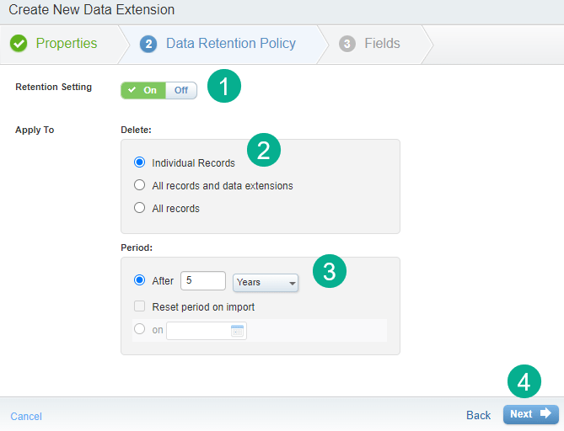Turn Retention Setting to Off

tap(181, 90)
